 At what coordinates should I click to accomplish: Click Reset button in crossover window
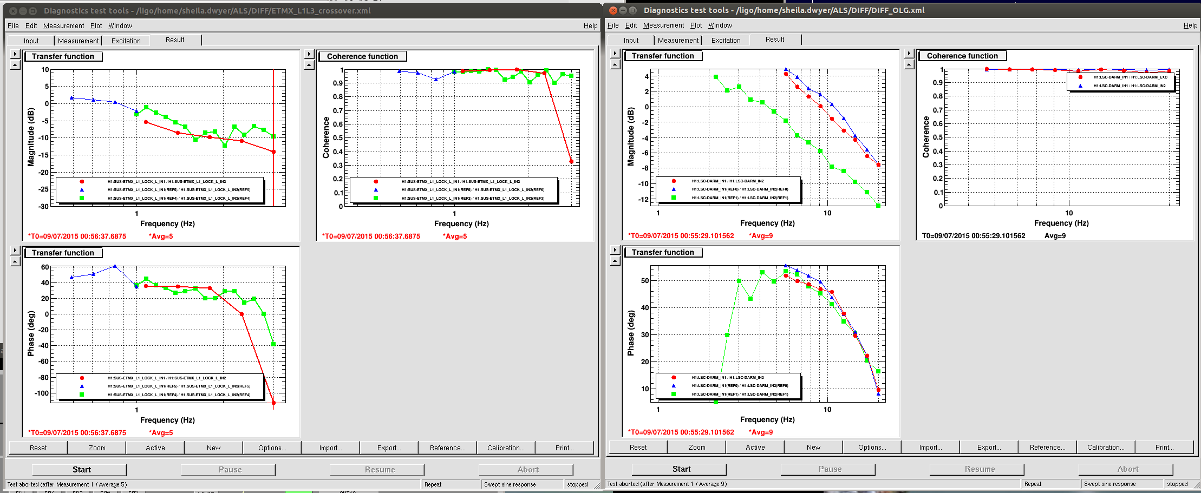38,448
